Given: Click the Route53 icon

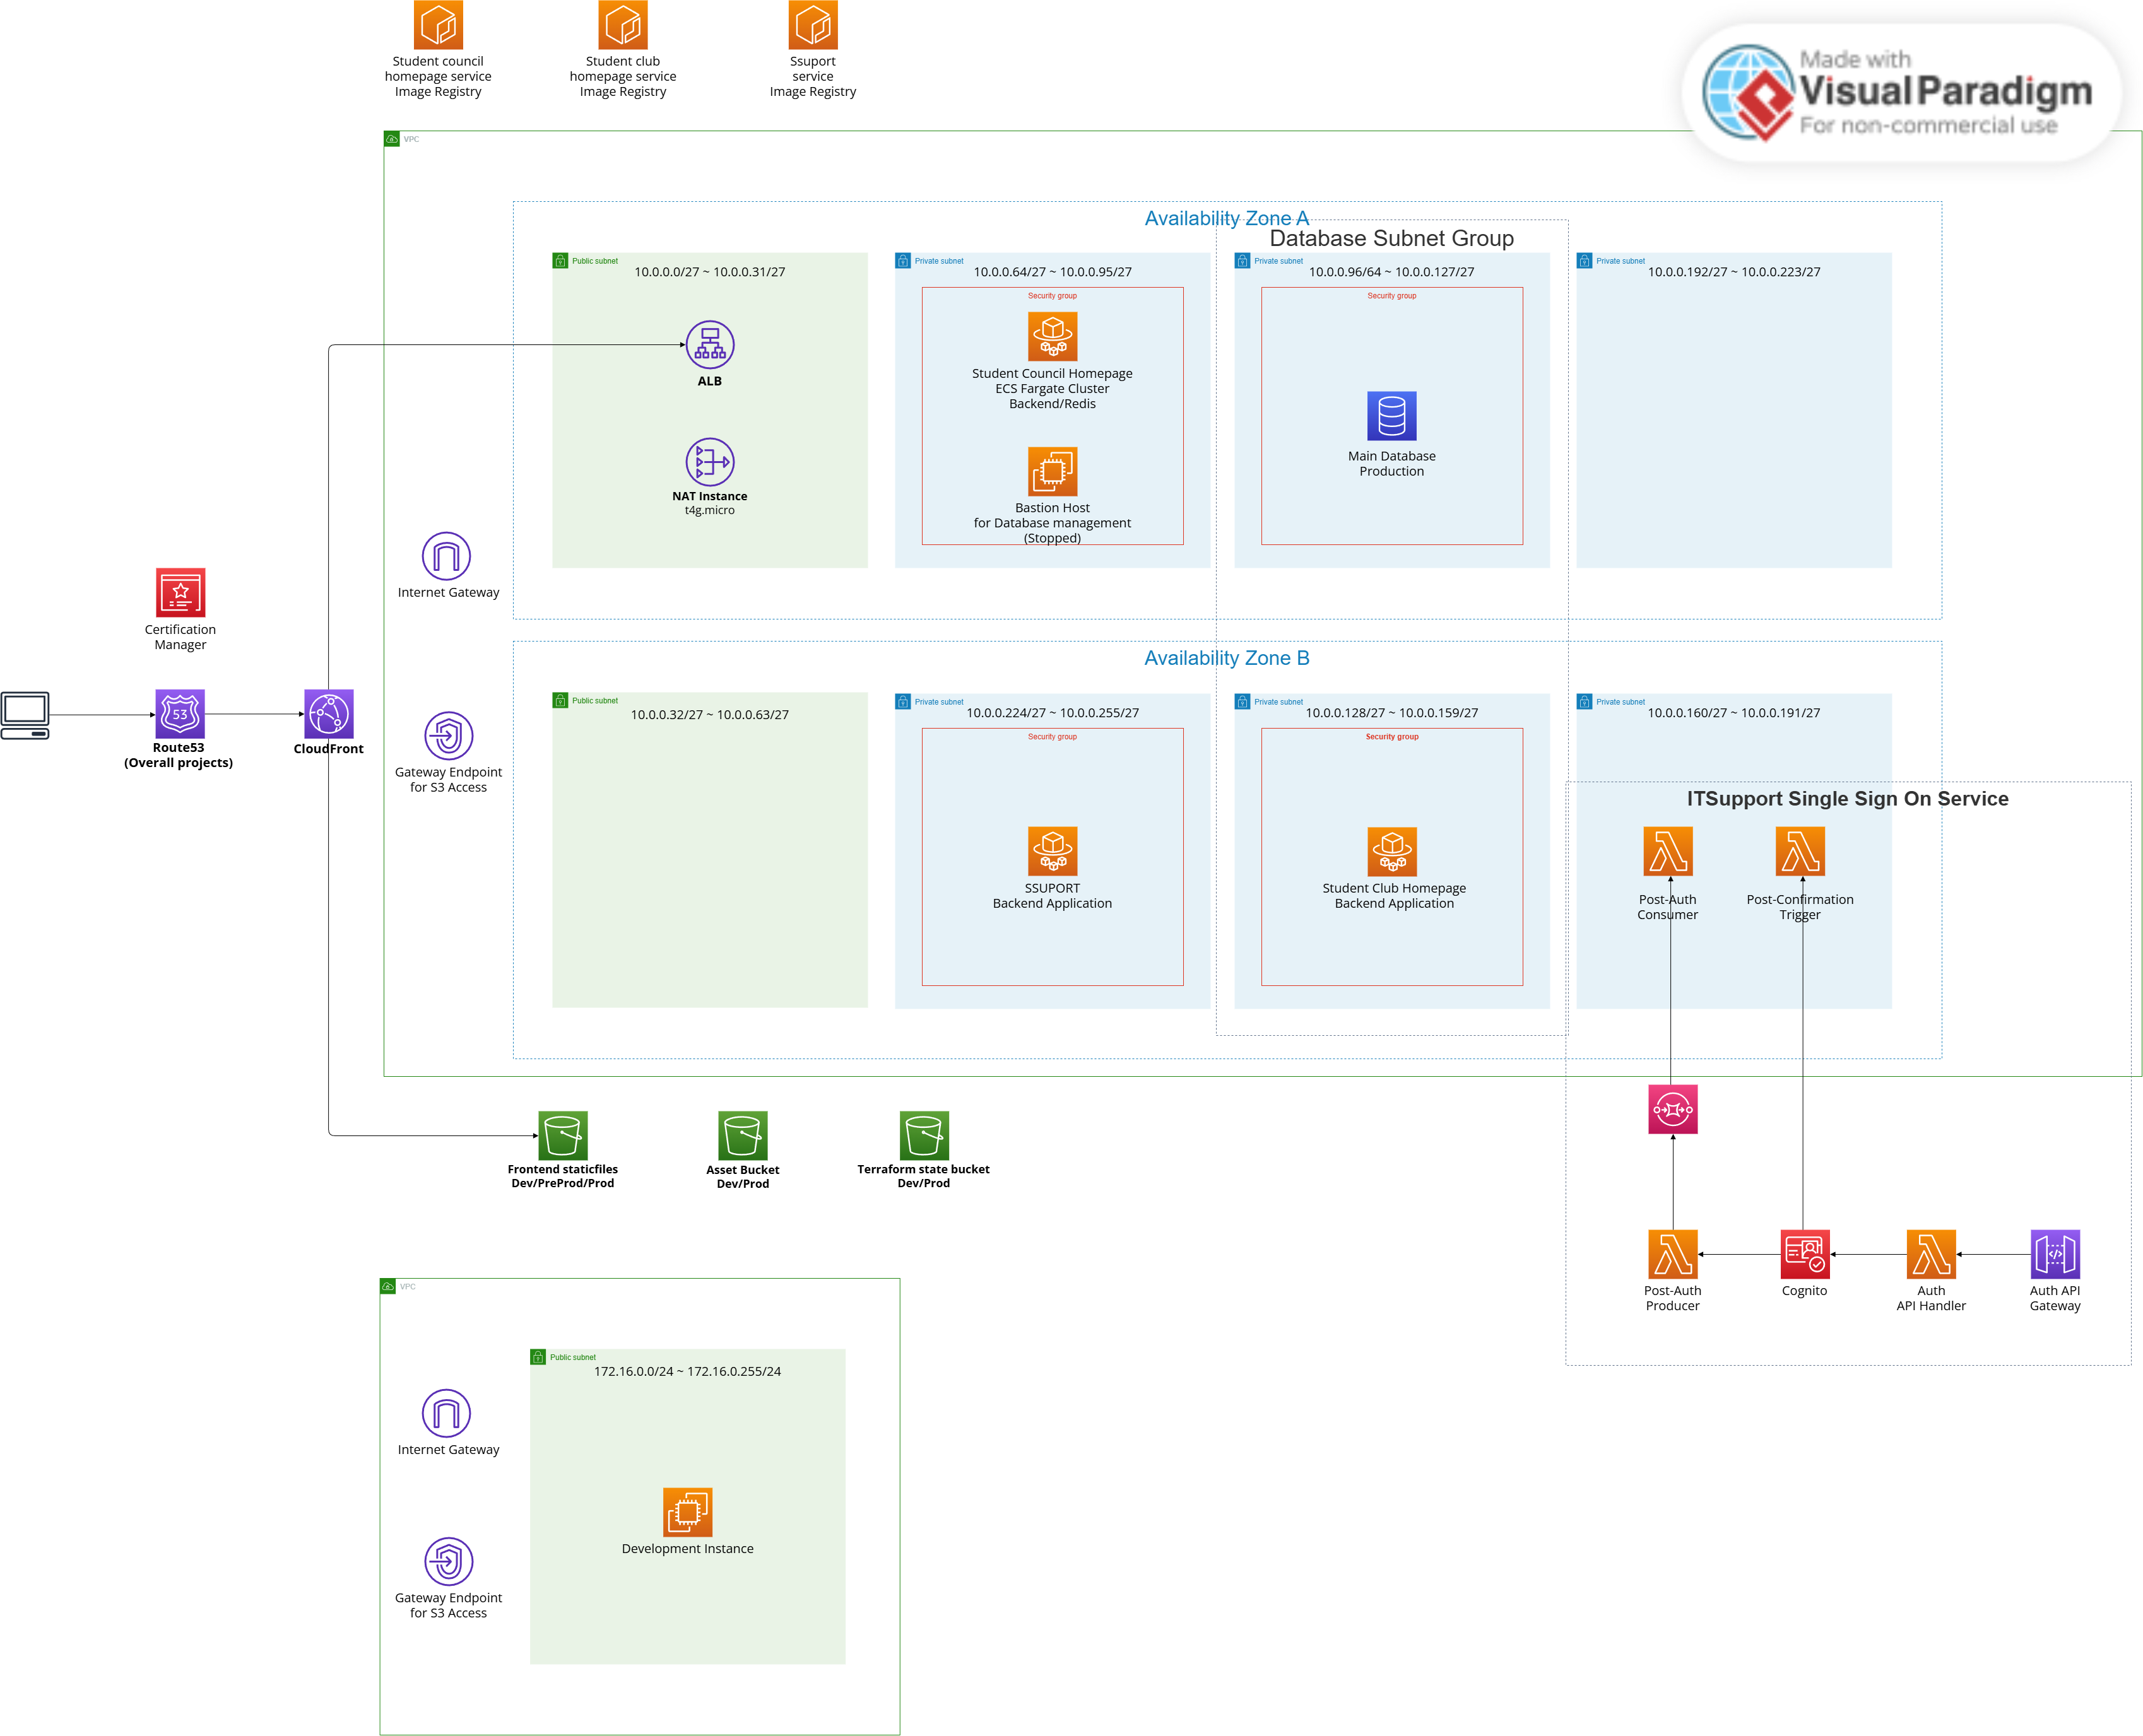Looking at the screenshot, I should [179, 713].
